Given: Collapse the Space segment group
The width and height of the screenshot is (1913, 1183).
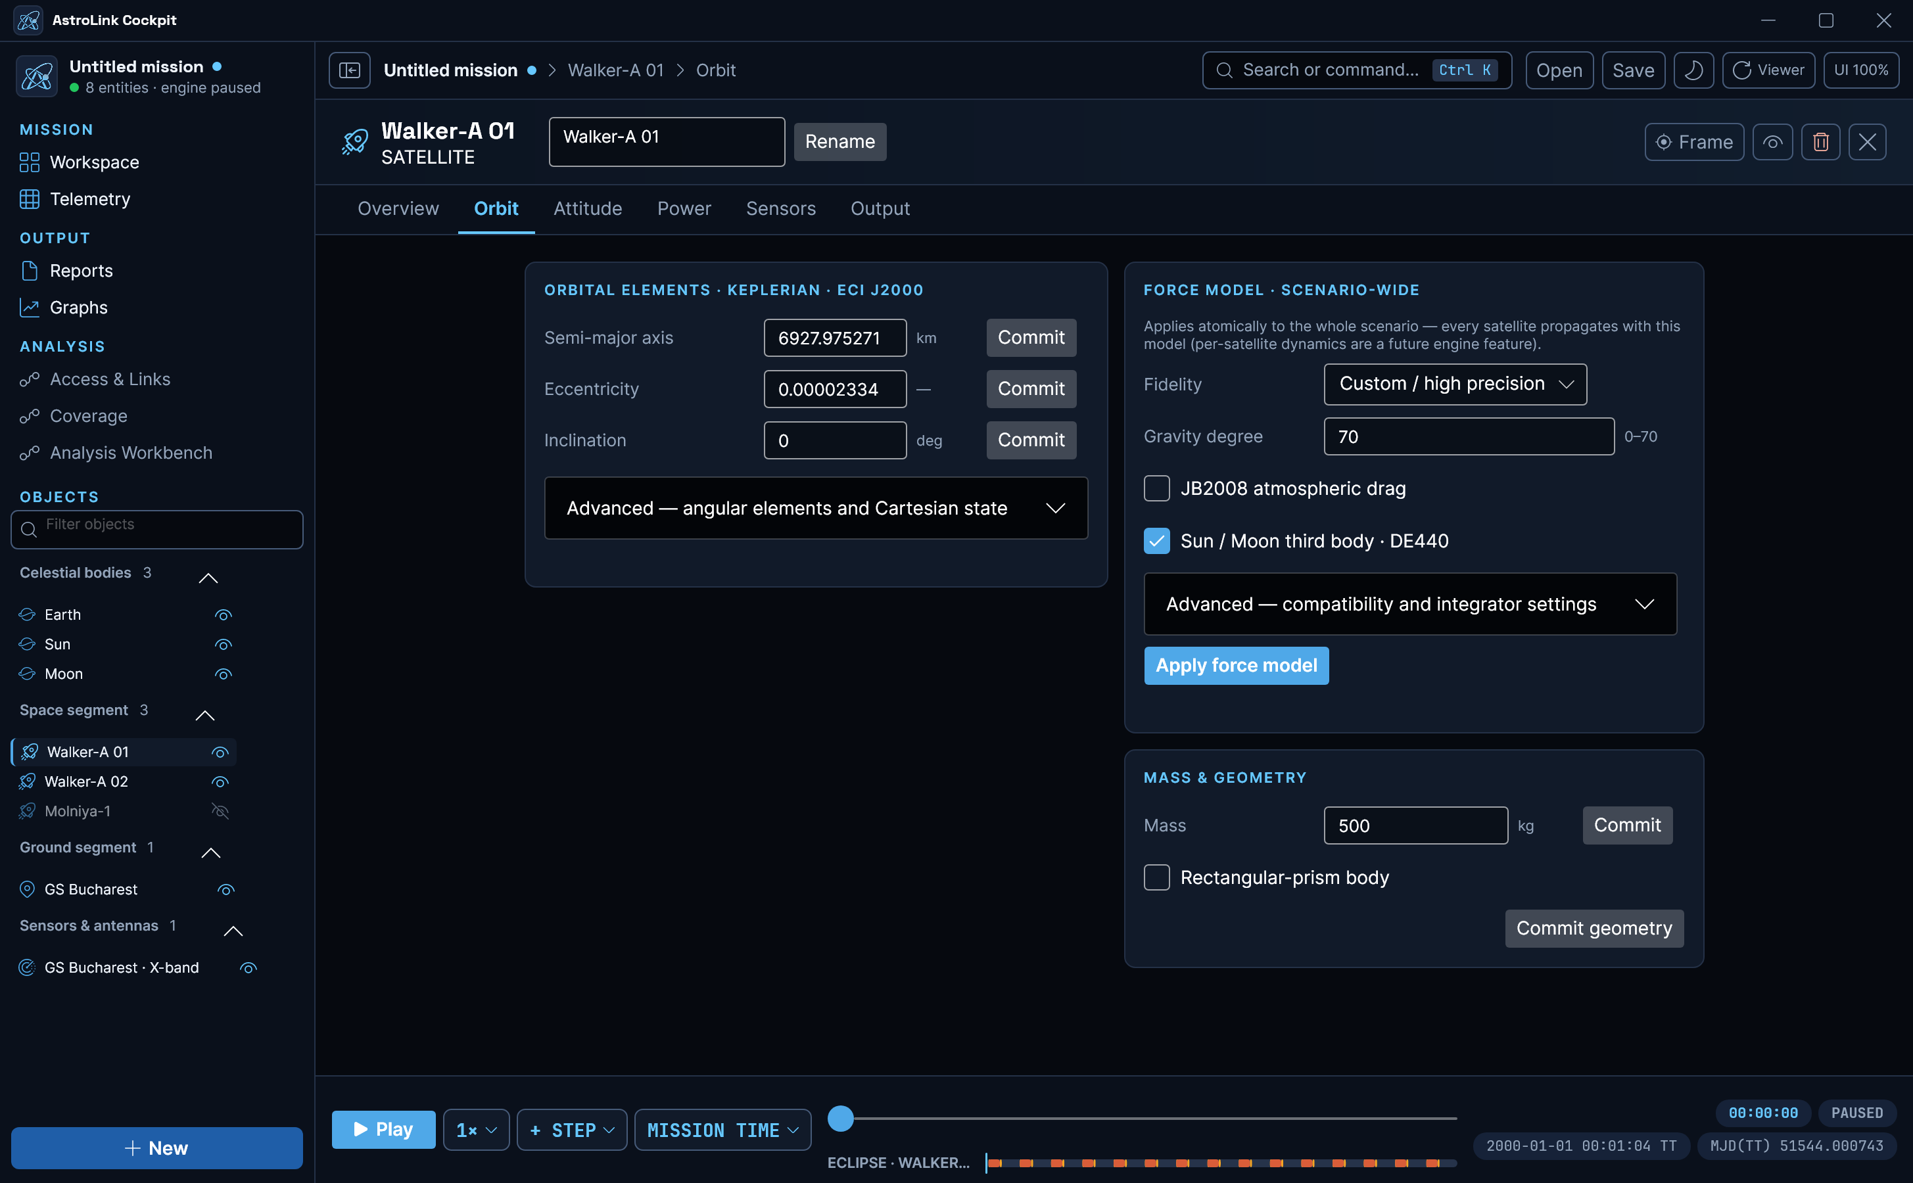Looking at the screenshot, I should [x=204, y=715].
